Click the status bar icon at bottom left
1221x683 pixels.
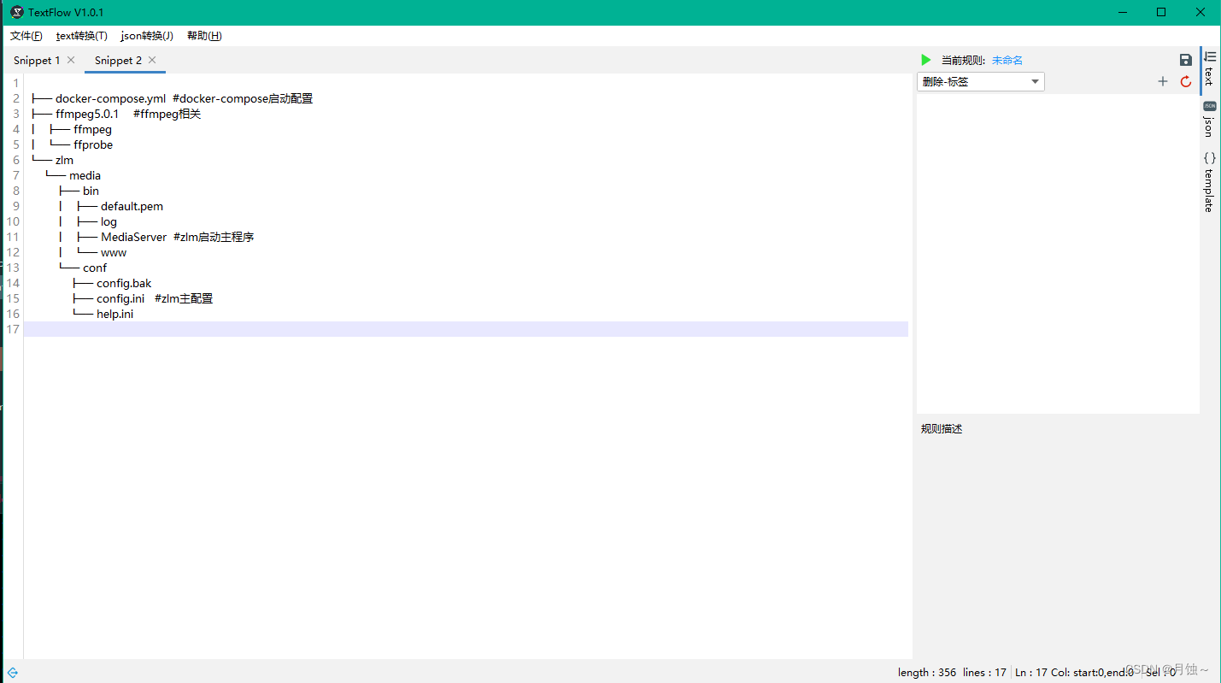tap(13, 673)
